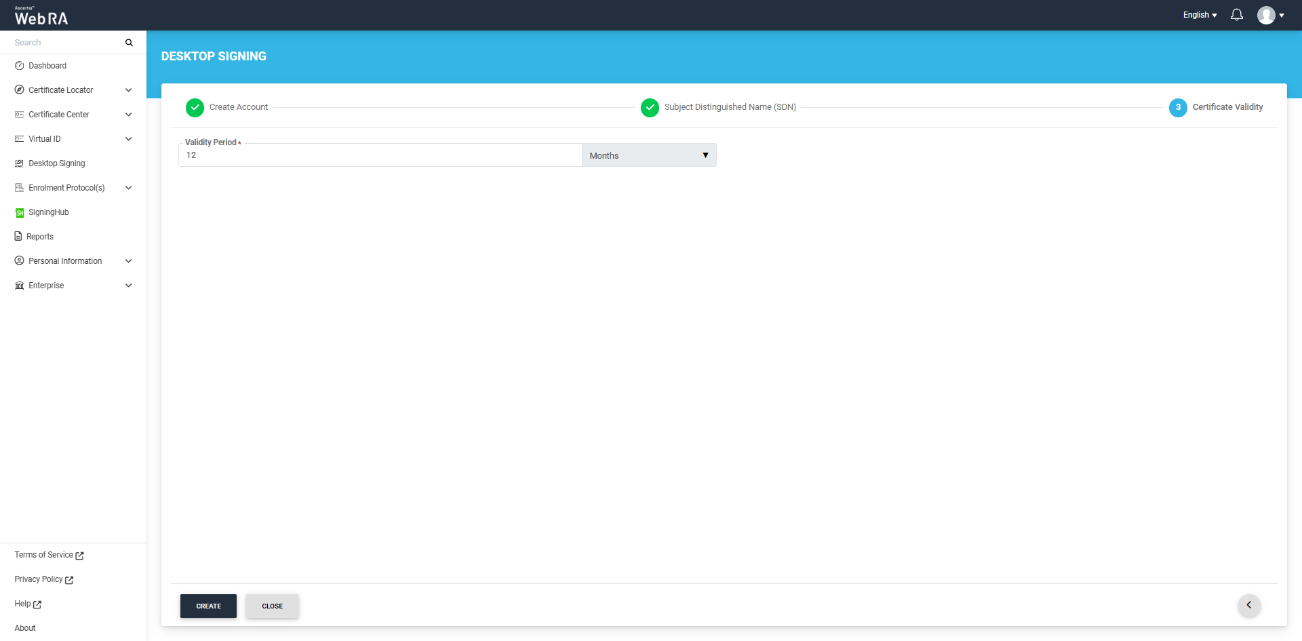Open Reports from the sidebar
Viewport: 1302px width, 641px height.
[x=39, y=237]
